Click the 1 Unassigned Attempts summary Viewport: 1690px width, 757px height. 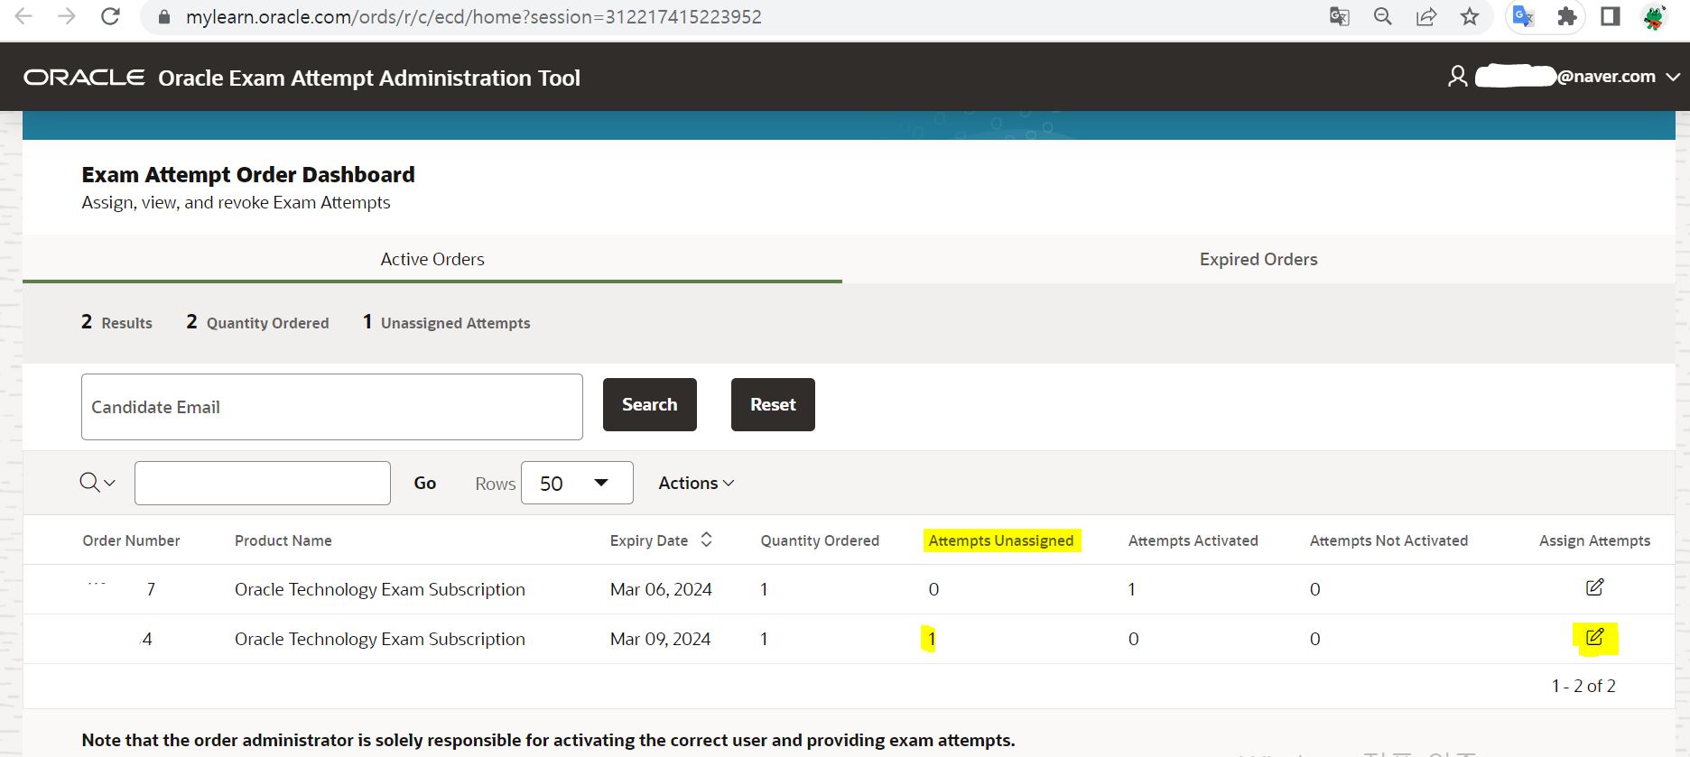coord(446,322)
